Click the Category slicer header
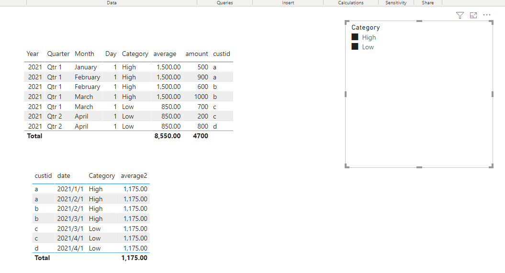Screen dimensions: 505x273 pyautogui.click(x=366, y=28)
